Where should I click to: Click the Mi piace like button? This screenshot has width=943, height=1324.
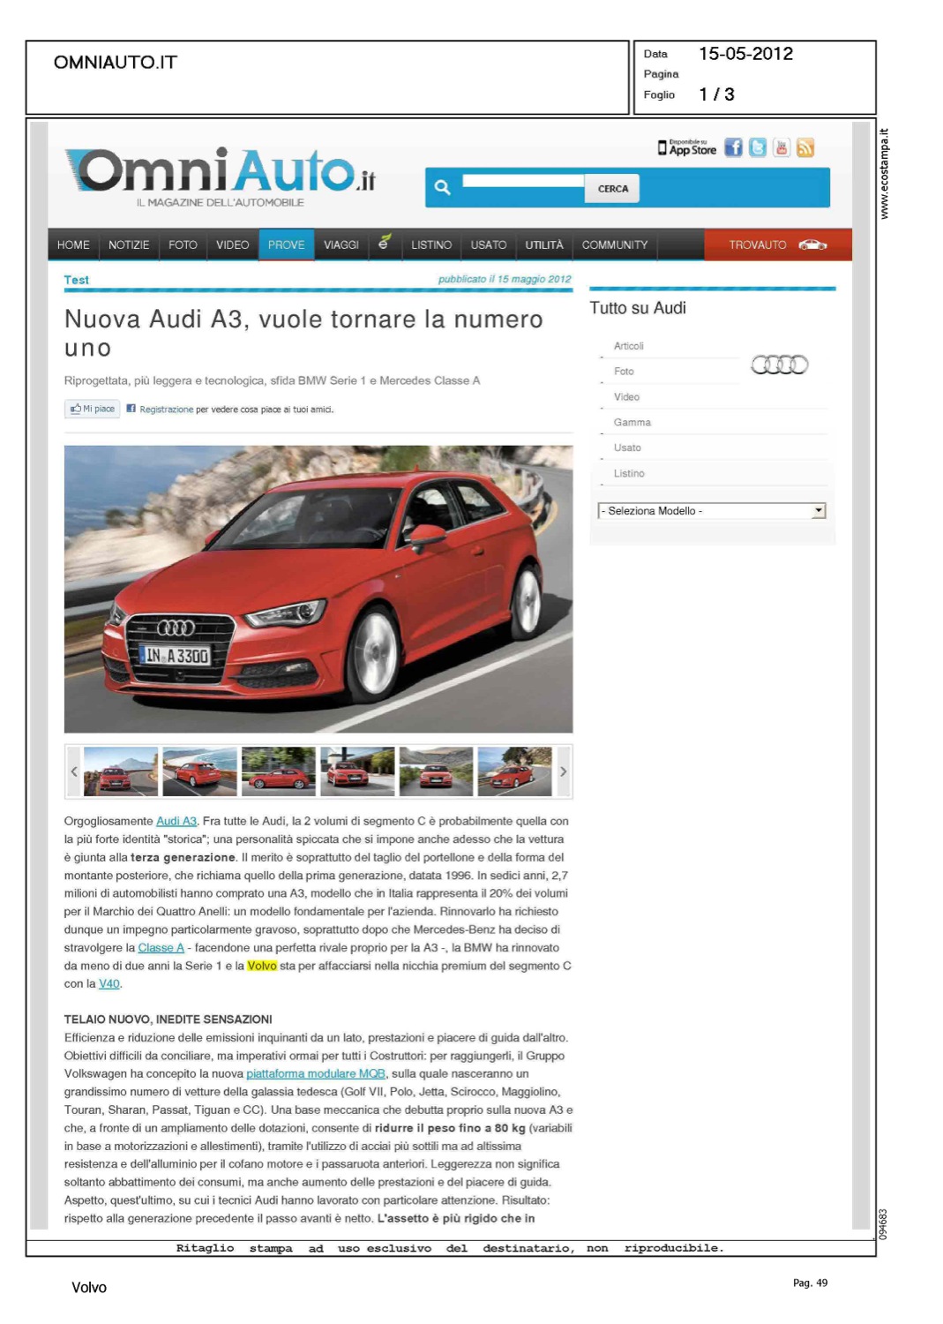tap(93, 410)
